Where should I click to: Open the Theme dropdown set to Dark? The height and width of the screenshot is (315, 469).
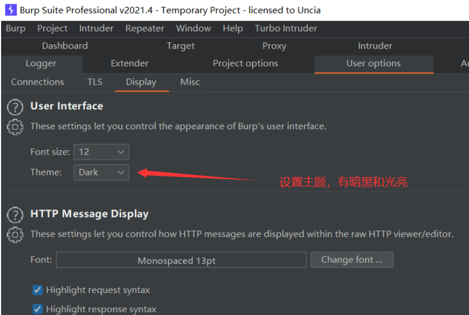tap(101, 172)
